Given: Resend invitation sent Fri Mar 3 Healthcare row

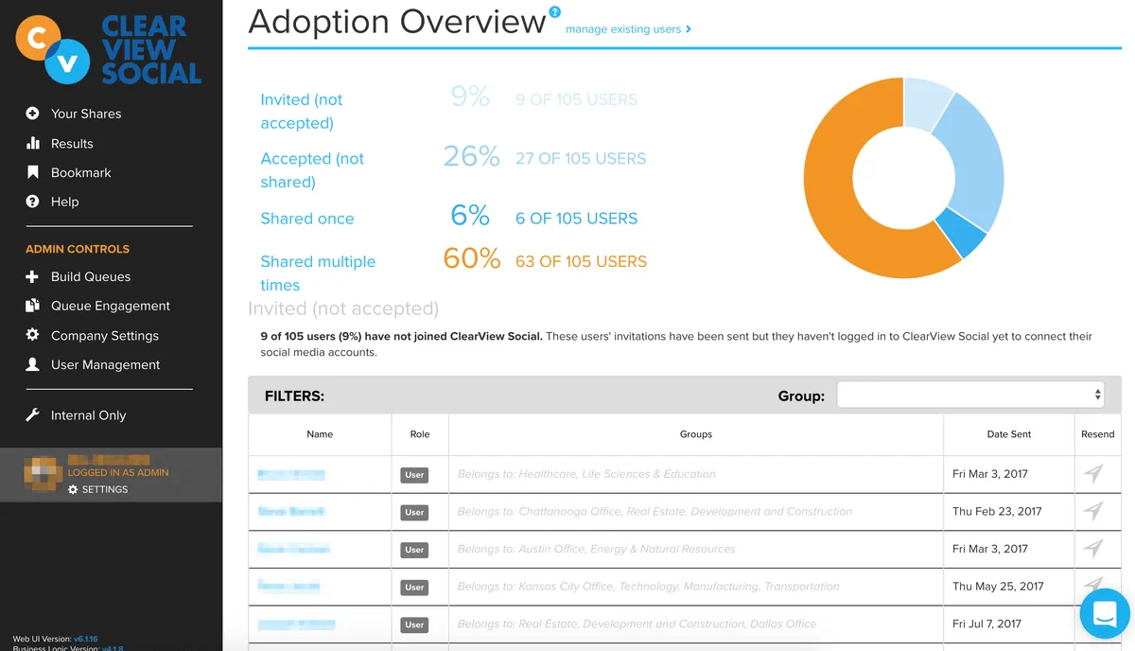Looking at the screenshot, I should (1093, 474).
